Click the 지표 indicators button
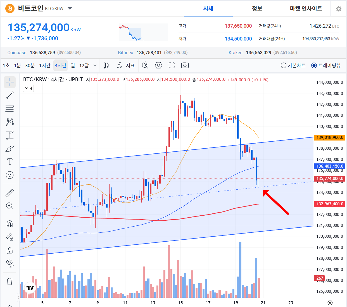The height and width of the screenshot is (307, 347). click(x=126, y=65)
